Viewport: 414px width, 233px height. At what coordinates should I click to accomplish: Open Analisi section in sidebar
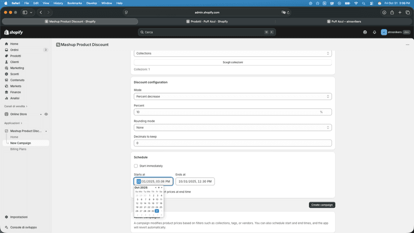coord(14,98)
